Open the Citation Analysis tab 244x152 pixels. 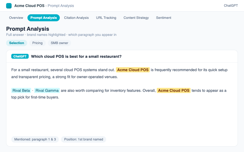click(77, 18)
